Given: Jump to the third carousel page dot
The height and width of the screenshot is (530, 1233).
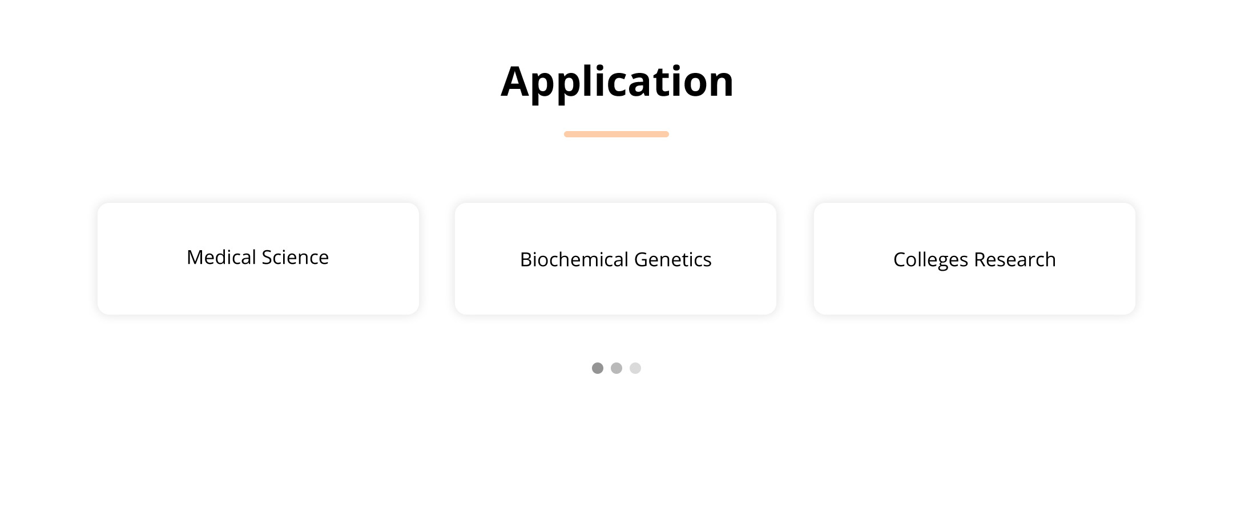Looking at the screenshot, I should tap(635, 368).
